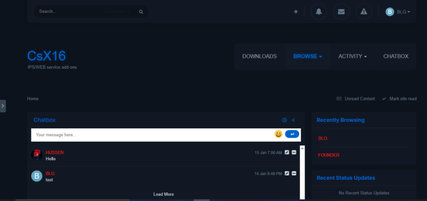The width and height of the screenshot is (427, 201).
Task: Open the emoji picker in chatbox
Action: point(278,134)
